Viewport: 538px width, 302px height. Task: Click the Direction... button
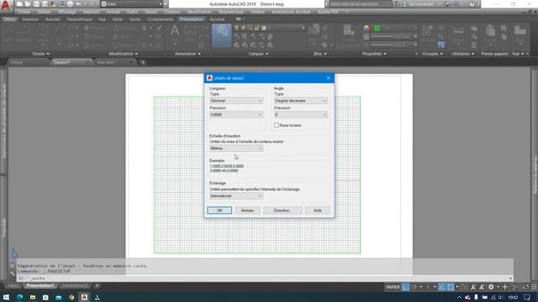click(282, 211)
